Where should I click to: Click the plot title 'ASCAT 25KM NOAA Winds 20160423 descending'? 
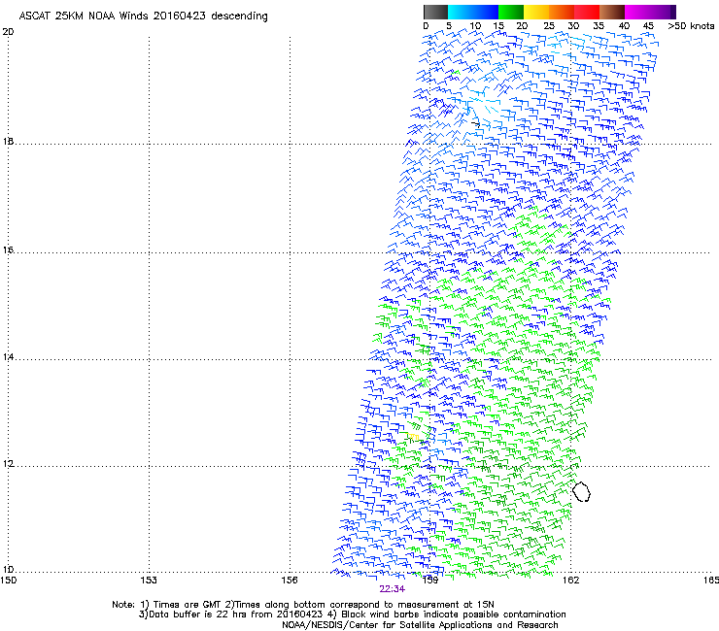tap(143, 16)
